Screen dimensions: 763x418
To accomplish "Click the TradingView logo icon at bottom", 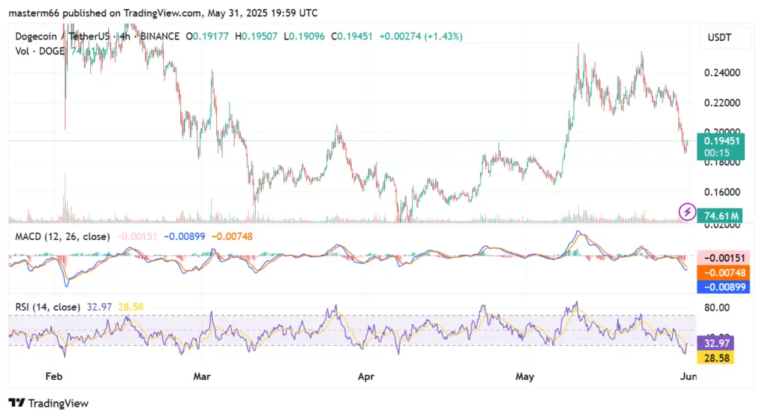I will [x=16, y=403].
